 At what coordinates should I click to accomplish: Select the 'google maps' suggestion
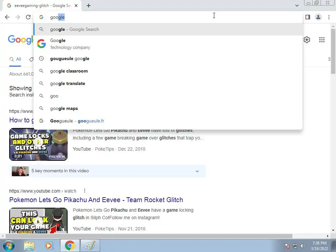tap(168, 108)
